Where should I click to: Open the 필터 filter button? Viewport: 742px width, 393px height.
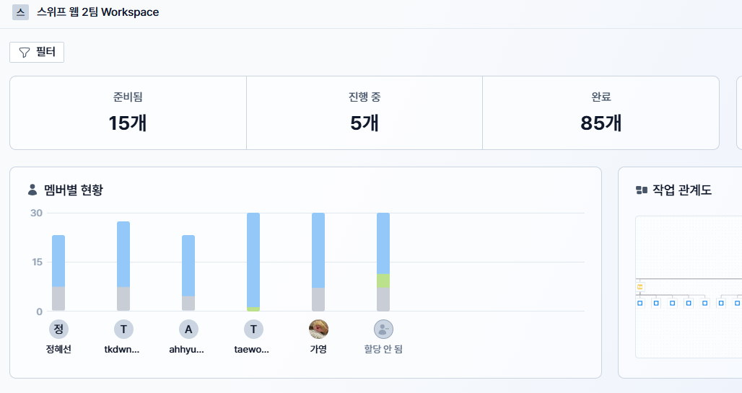pyautogui.click(x=37, y=52)
